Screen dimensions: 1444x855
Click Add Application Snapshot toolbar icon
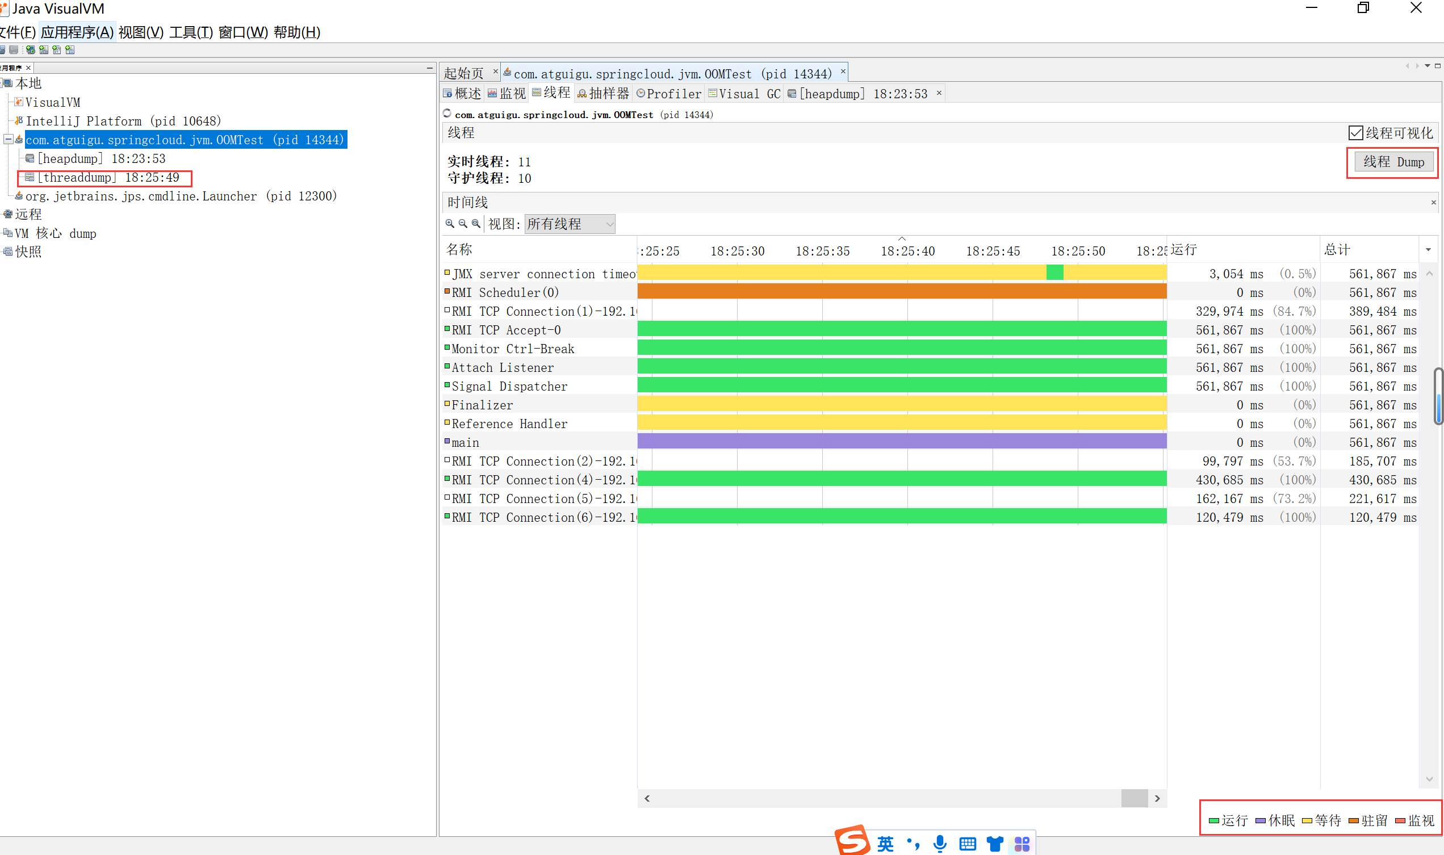(70, 50)
